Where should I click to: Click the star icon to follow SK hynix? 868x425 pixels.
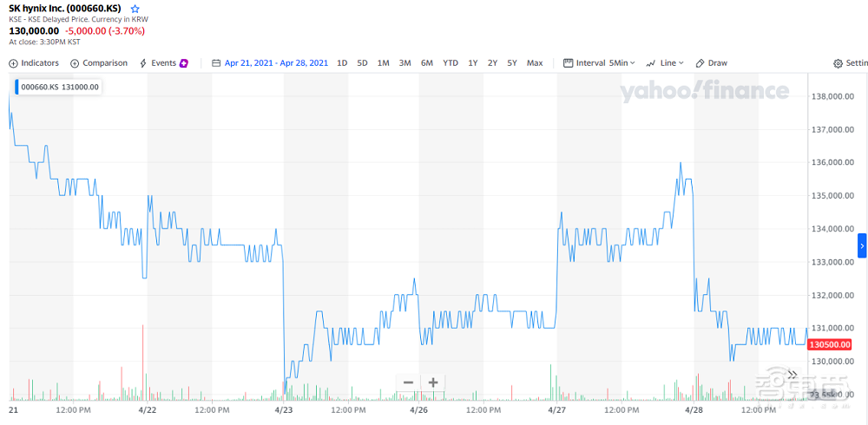pyautogui.click(x=135, y=9)
